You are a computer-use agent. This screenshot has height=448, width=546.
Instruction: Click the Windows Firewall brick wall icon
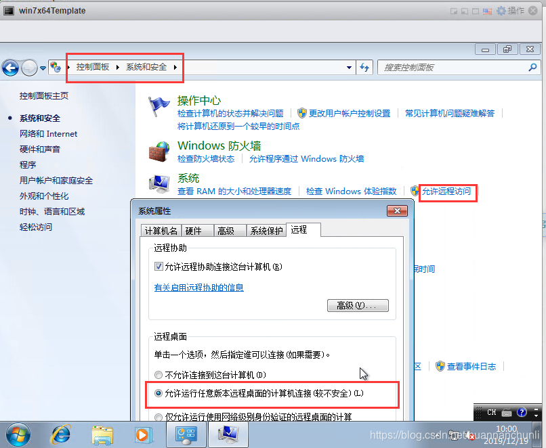[x=159, y=152]
